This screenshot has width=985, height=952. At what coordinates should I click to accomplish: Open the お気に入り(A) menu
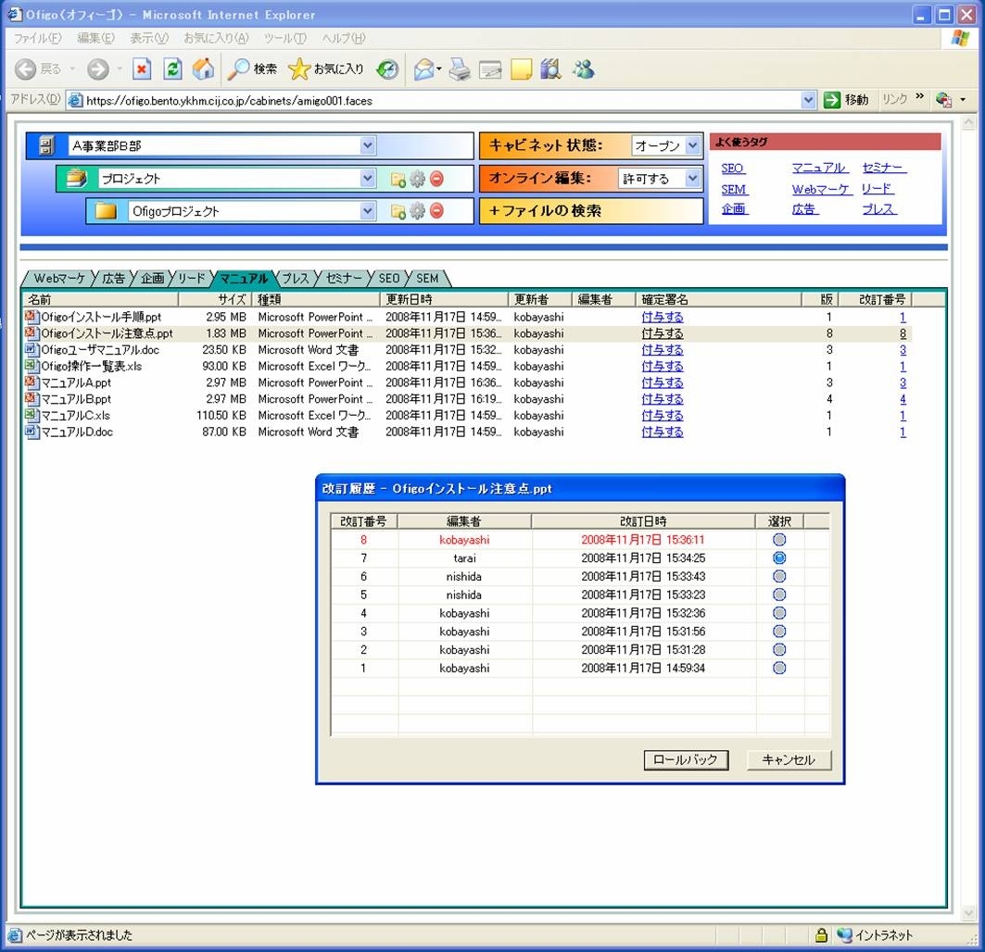point(216,38)
